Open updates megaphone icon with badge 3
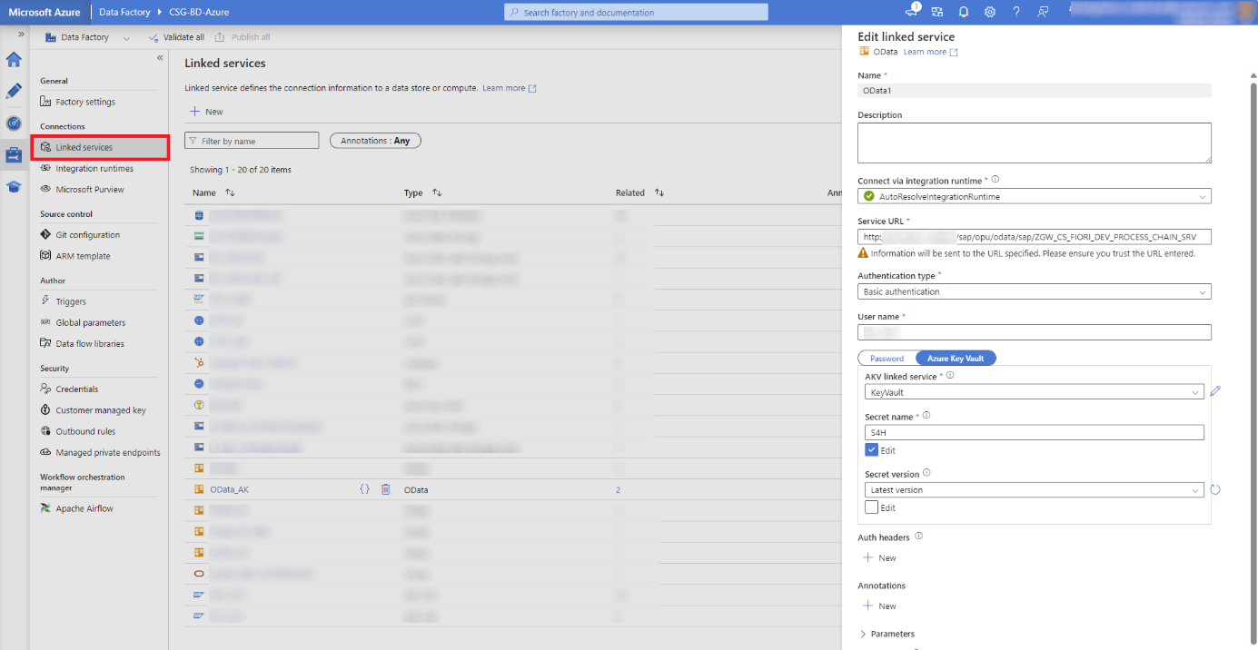 tap(913, 12)
